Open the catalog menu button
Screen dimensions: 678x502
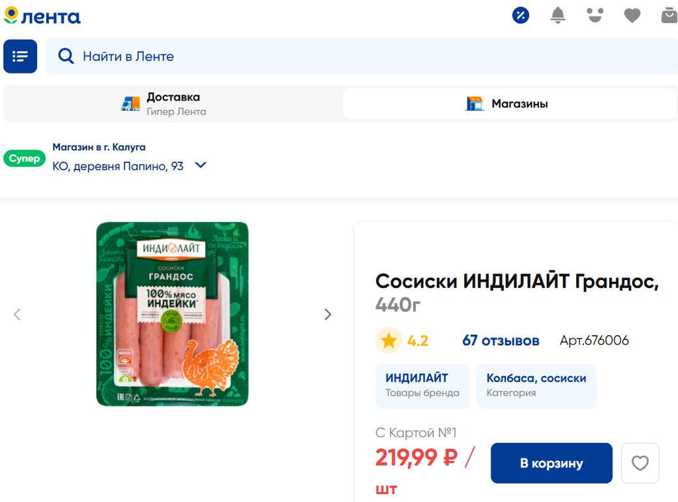tap(21, 56)
